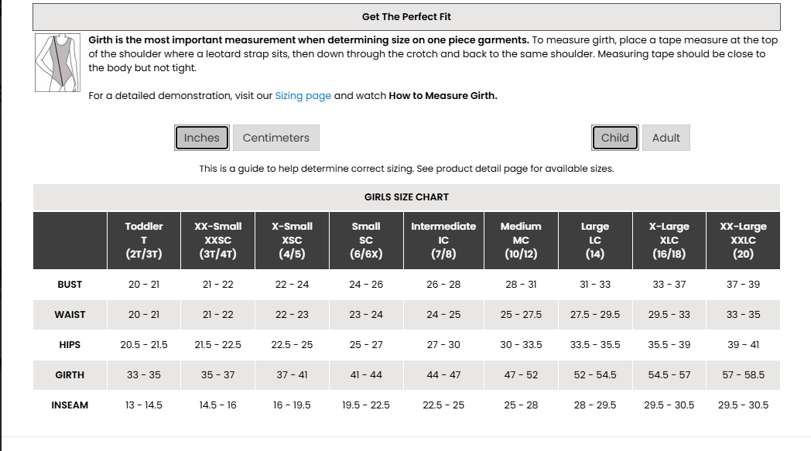811x451 pixels.
Task: Switch measurements to Centimeters
Action: pos(275,138)
